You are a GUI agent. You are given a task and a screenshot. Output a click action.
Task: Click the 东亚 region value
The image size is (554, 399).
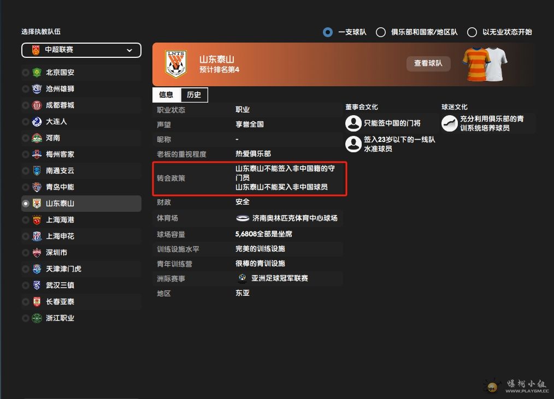pyautogui.click(x=243, y=293)
